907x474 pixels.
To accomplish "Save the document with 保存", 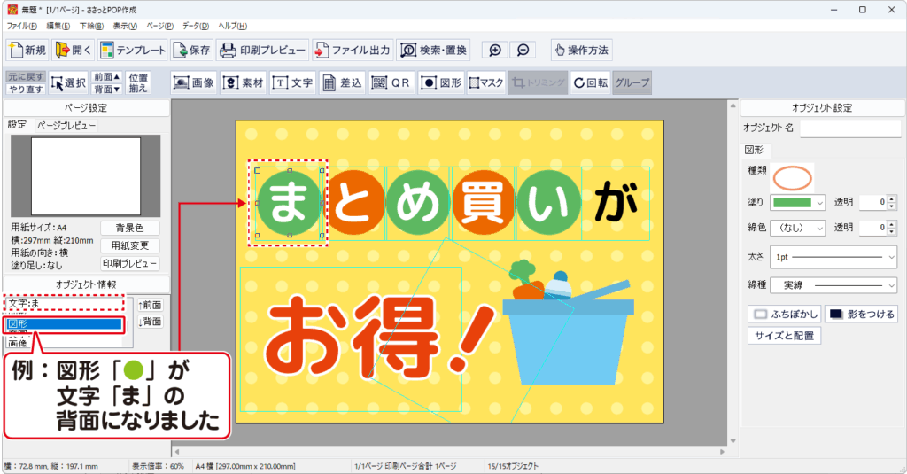I will (192, 50).
